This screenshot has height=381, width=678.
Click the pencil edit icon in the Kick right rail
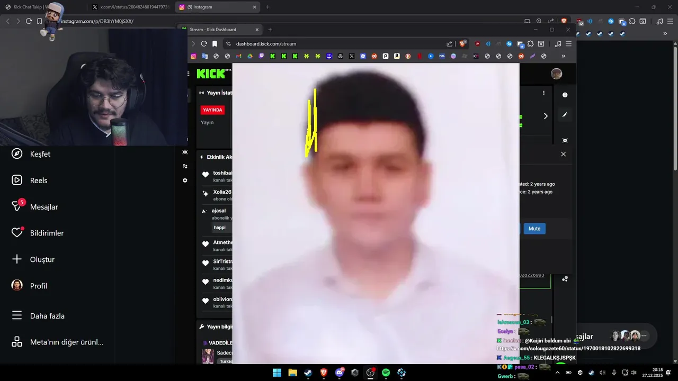click(x=565, y=115)
